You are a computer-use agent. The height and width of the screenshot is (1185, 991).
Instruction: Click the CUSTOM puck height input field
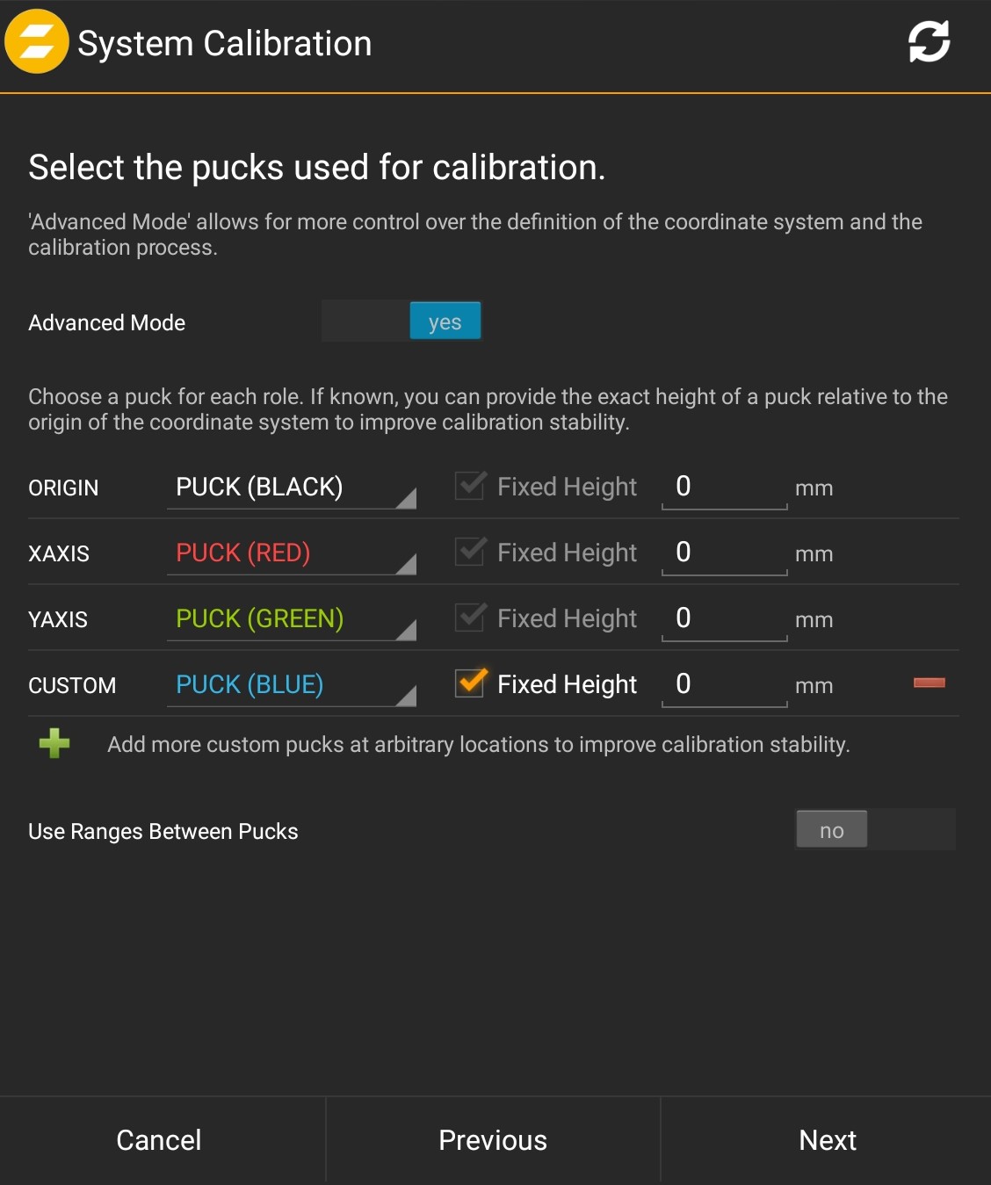(x=724, y=684)
